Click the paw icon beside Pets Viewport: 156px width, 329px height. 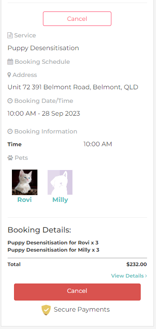[x=10, y=158]
